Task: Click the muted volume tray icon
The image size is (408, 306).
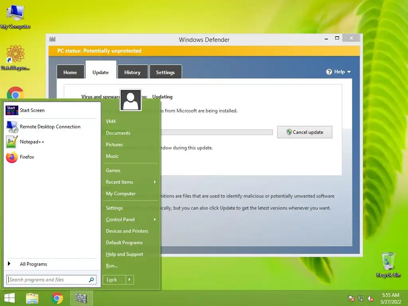Action: [x=371, y=298]
